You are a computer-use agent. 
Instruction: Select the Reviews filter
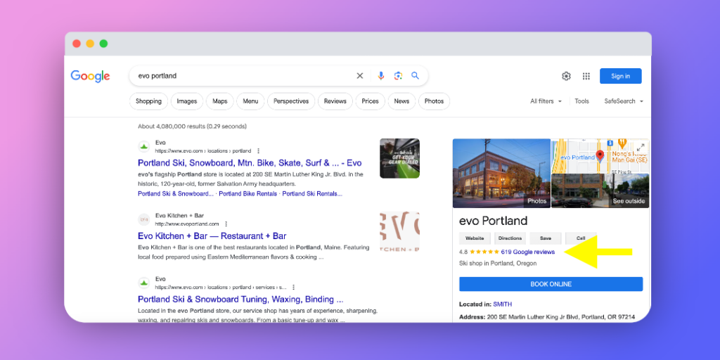point(335,101)
